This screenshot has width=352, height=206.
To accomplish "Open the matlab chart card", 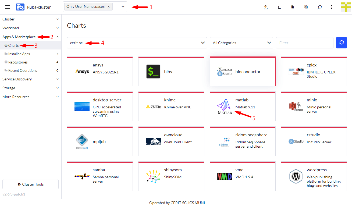I will coord(242,106).
